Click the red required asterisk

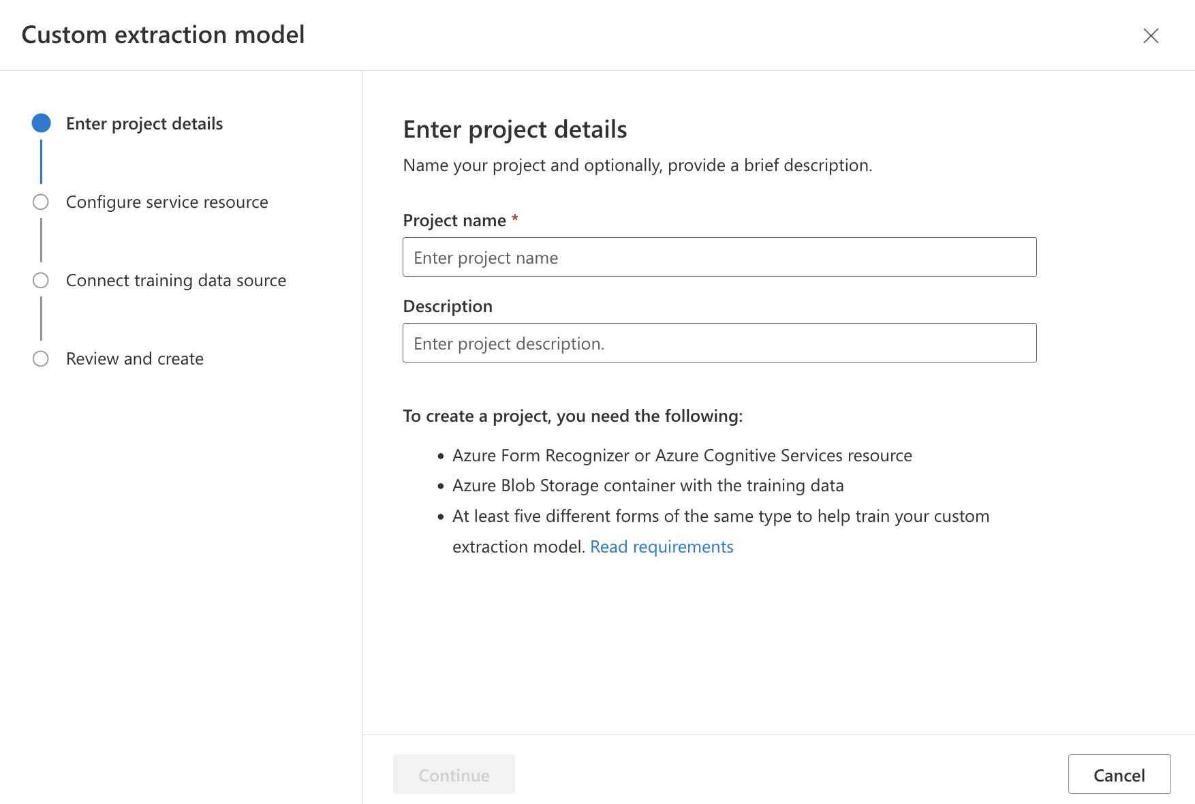(x=515, y=218)
